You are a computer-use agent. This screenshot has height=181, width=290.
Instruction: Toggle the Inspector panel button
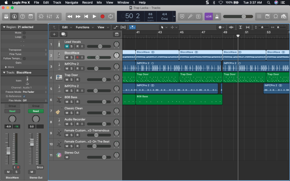pyautogui.click(x=14, y=16)
